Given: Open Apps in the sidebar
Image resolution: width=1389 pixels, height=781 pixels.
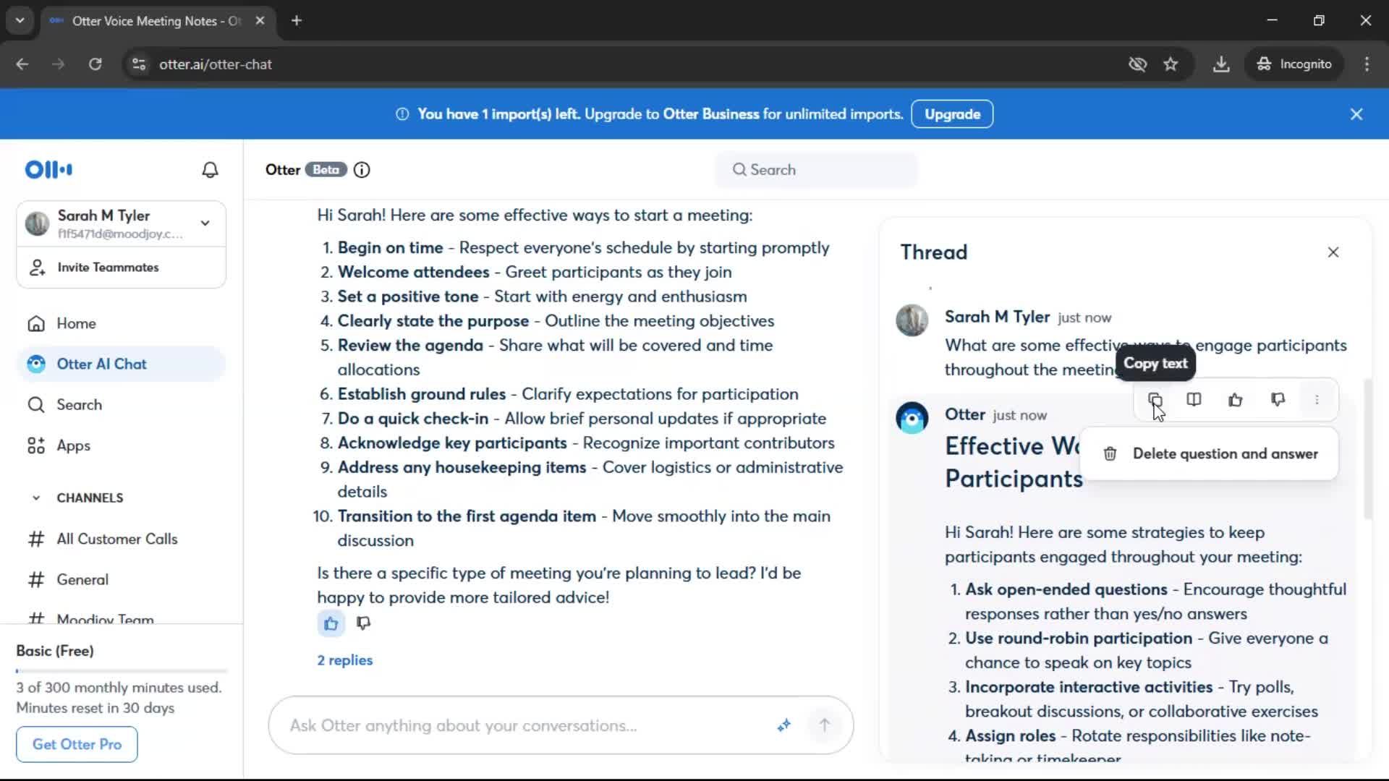Looking at the screenshot, I should pos(121,445).
